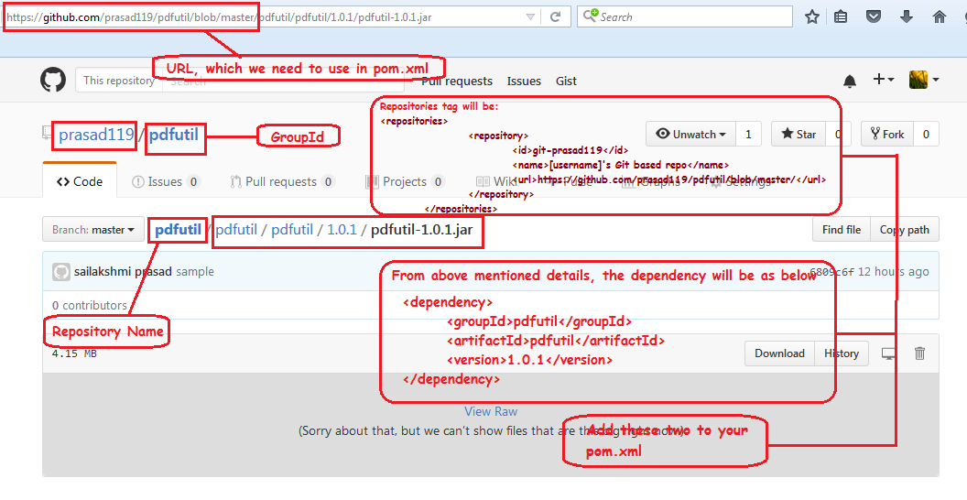Click the GitHub octocat logo
Viewport: 967px width, 500px height.
coord(53,81)
